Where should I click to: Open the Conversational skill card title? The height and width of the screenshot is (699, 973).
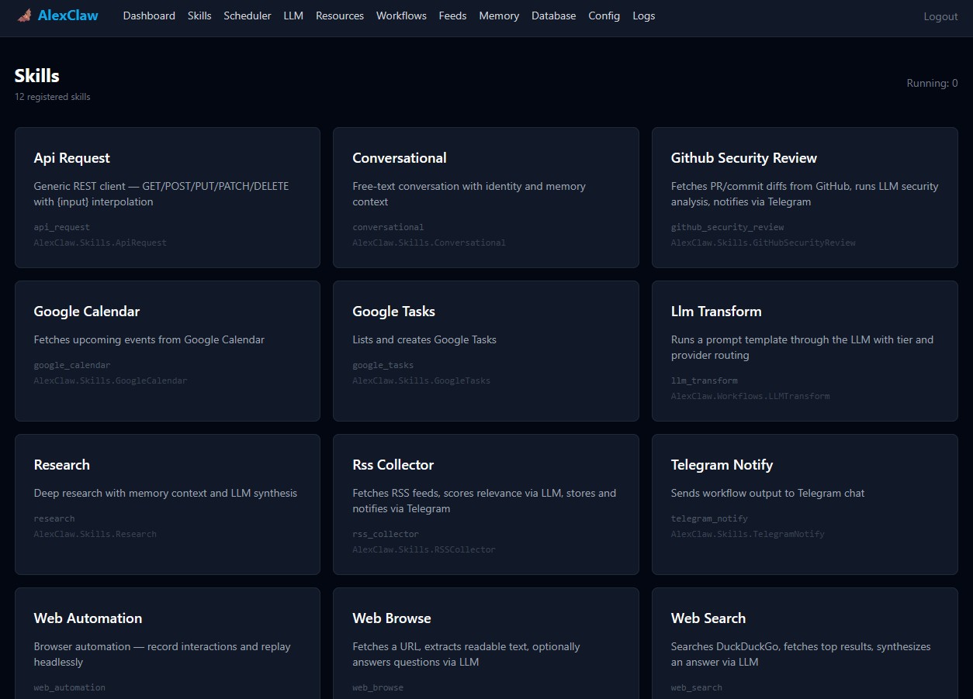[x=400, y=158]
